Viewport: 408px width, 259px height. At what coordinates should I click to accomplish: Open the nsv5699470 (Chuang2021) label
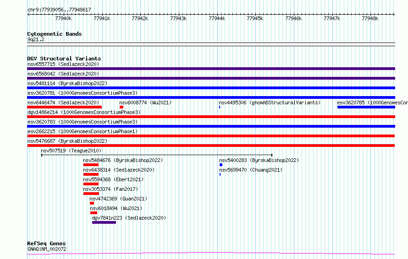click(251, 170)
